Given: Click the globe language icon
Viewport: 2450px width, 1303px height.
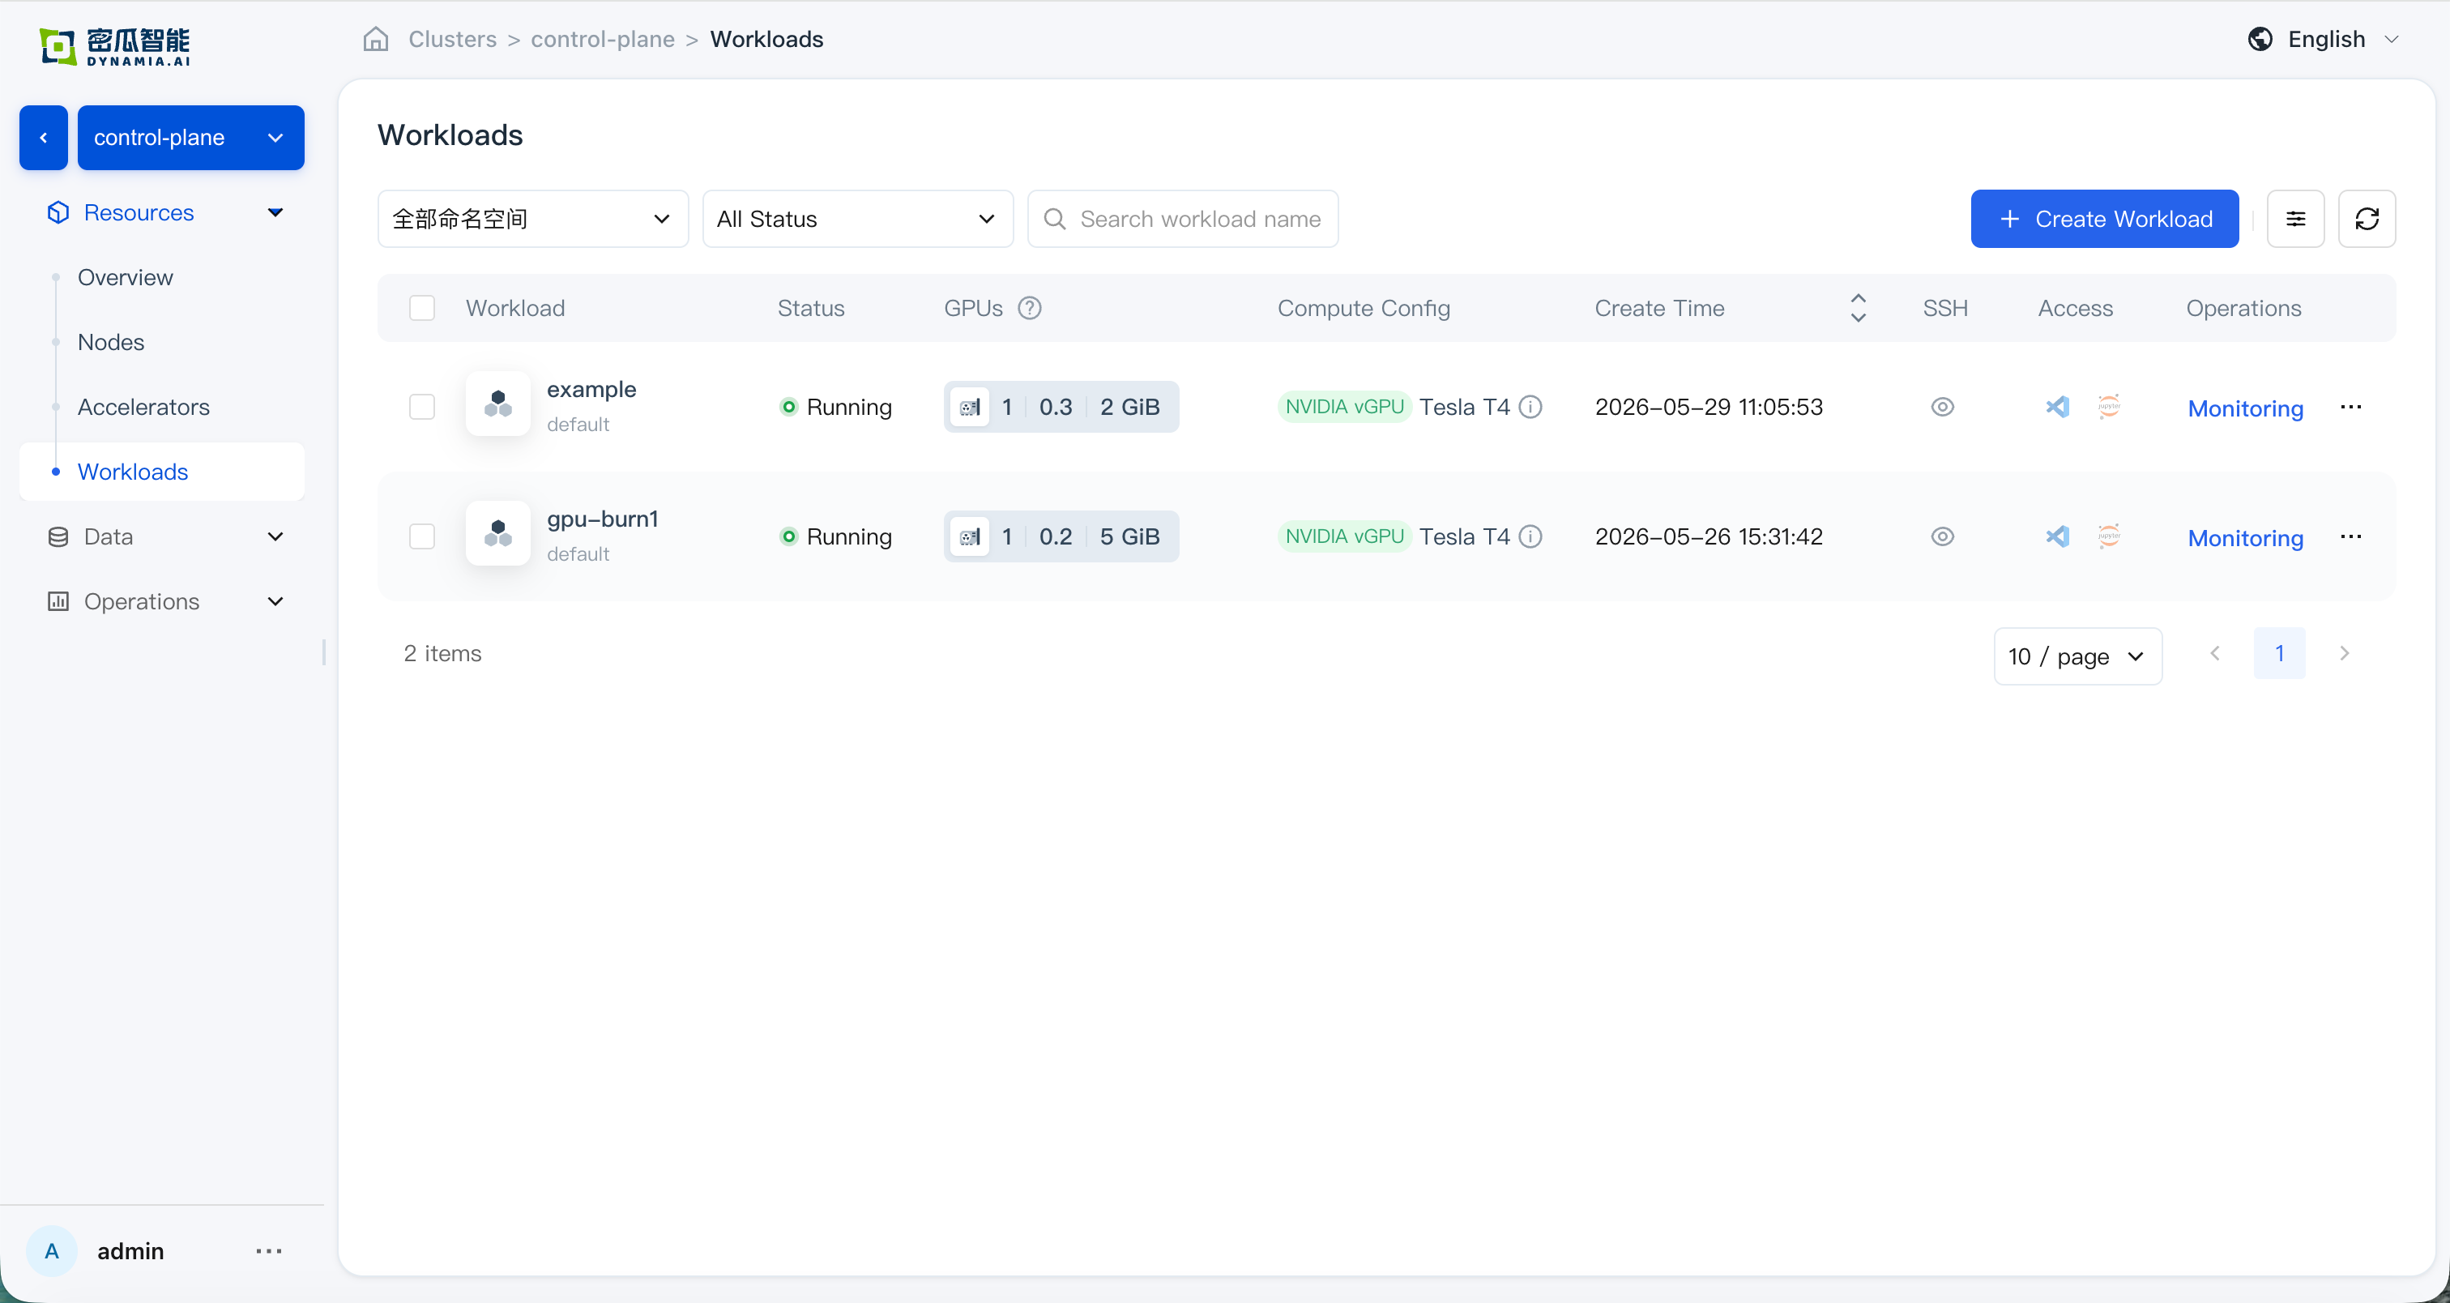Looking at the screenshot, I should coord(2260,39).
